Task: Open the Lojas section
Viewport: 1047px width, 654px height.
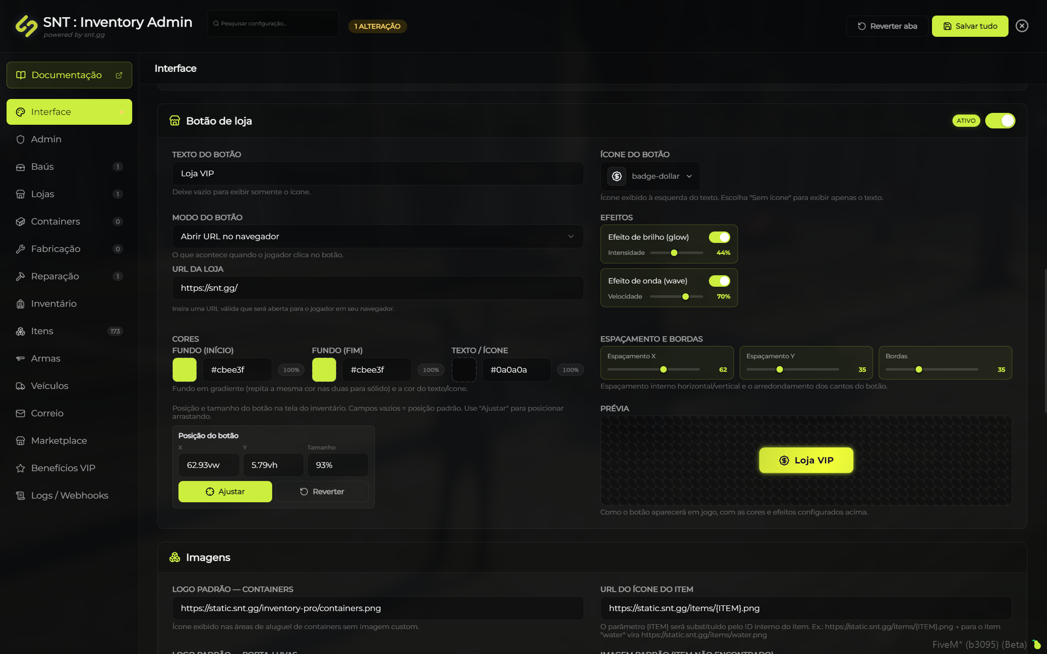Action: click(x=69, y=194)
